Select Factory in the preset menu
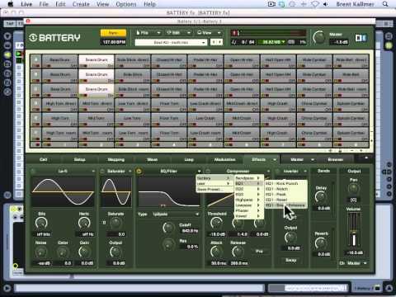Screen dimensions: 396x297 click(214, 178)
